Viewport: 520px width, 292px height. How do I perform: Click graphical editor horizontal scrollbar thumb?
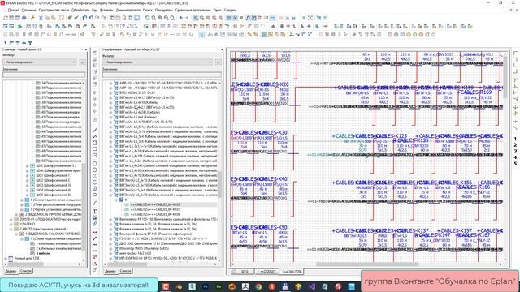pos(367,264)
